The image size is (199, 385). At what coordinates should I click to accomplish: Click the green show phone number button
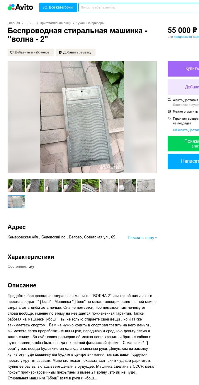tap(183, 143)
